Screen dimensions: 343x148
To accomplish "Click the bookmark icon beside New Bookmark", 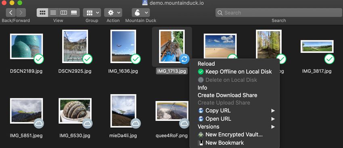I will point(201,143).
